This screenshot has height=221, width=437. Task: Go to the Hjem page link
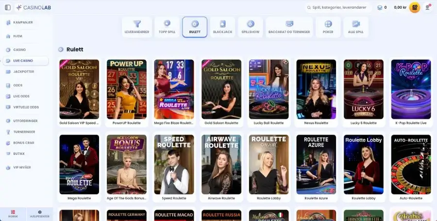(x=18, y=36)
